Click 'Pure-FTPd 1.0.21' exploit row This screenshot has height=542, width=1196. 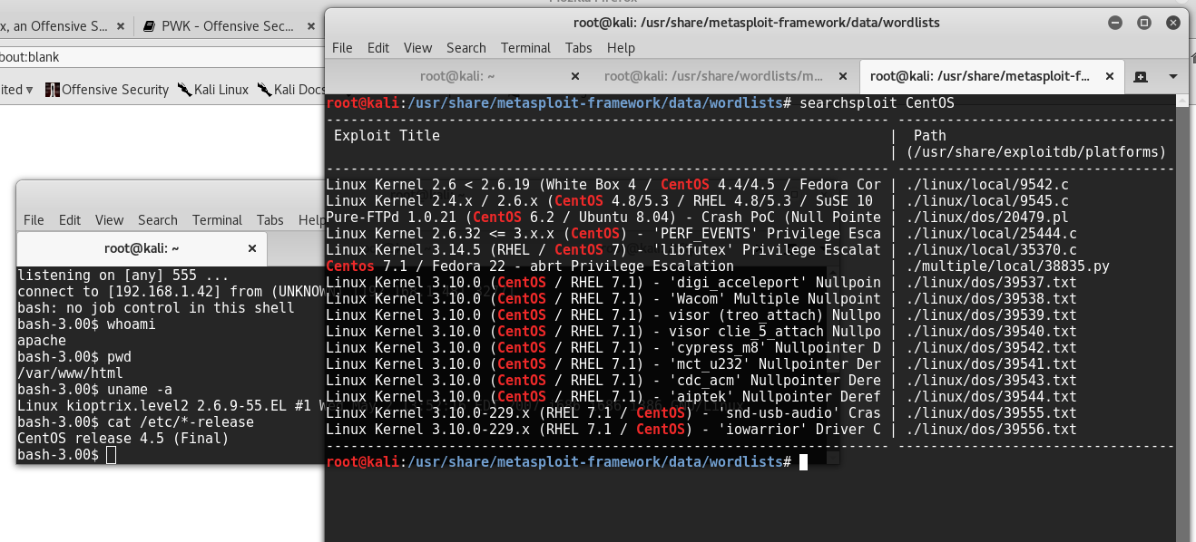click(603, 218)
